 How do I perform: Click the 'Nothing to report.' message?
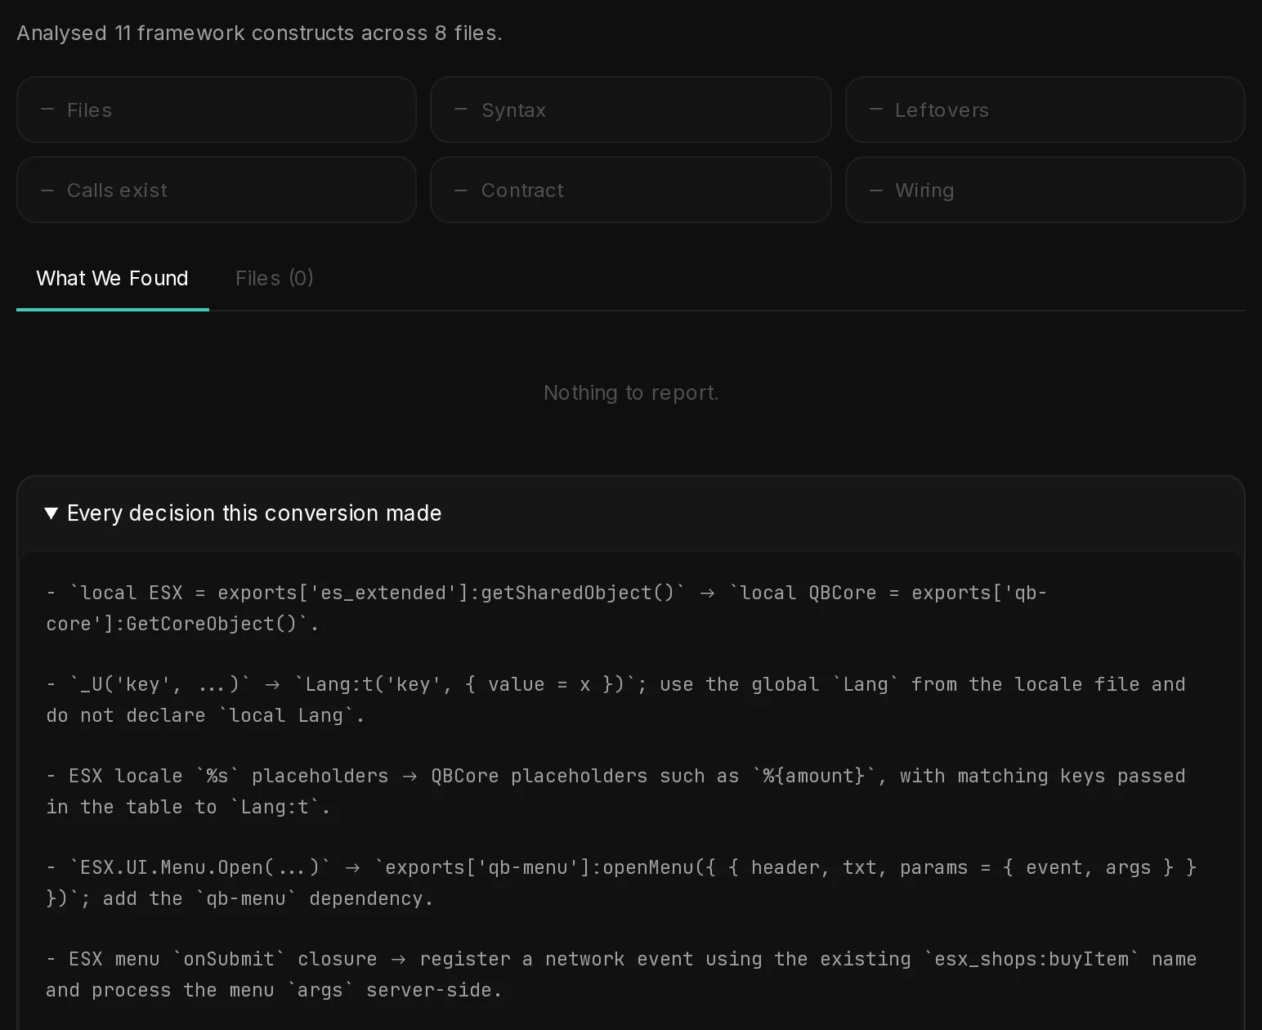point(631,393)
